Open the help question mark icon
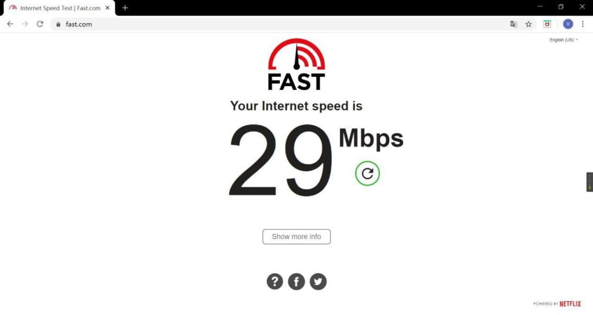 pos(275,281)
